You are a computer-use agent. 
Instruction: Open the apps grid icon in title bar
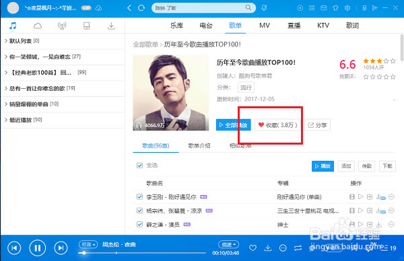point(312,8)
